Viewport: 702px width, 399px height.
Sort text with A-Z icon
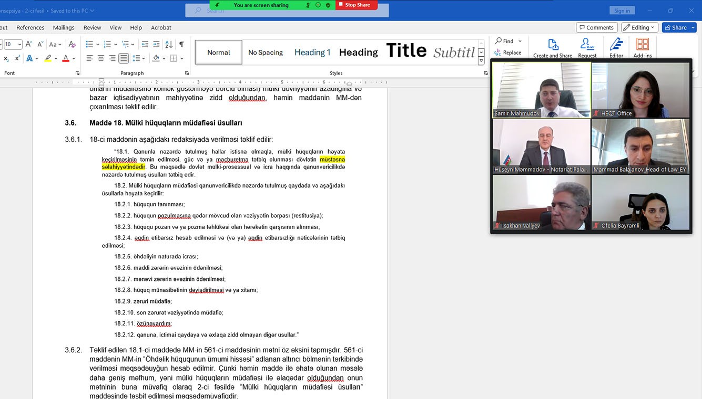point(169,45)
